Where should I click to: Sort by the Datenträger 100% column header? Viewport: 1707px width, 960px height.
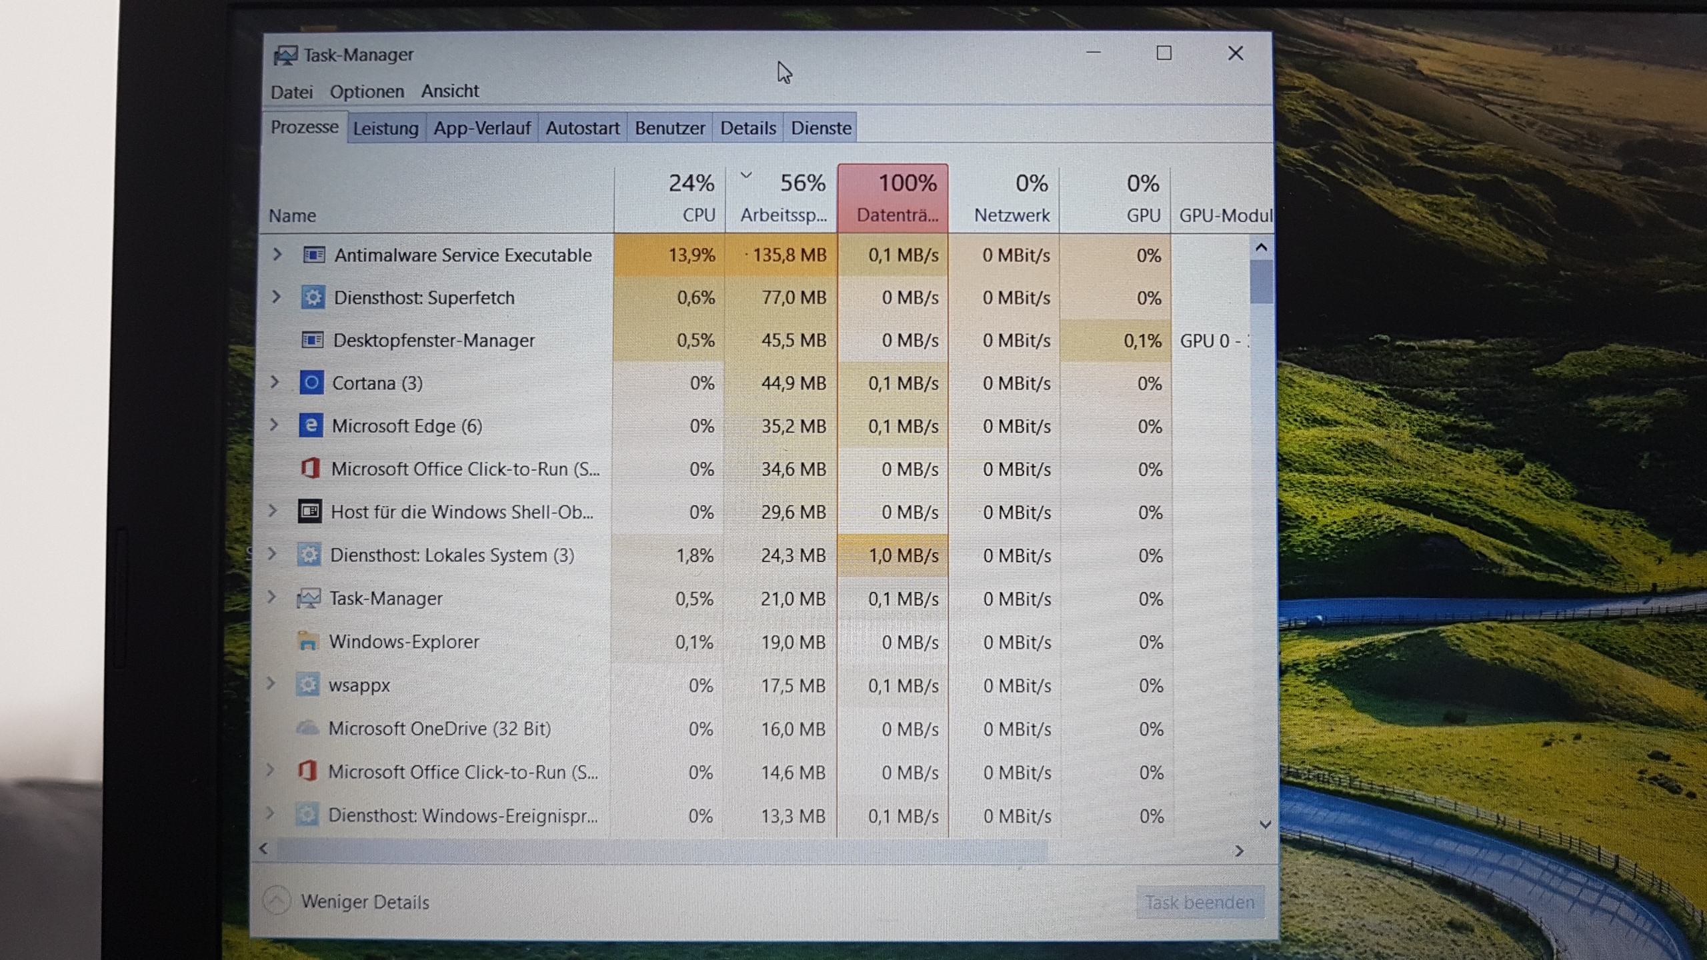893,198
